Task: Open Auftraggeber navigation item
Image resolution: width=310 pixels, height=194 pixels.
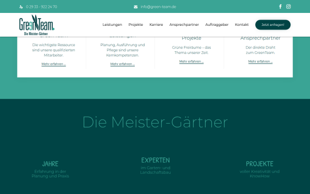Action: tap(216, 25)
